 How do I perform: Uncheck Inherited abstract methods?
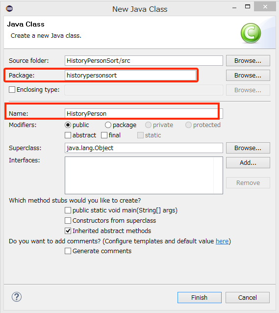click(68, 231)
